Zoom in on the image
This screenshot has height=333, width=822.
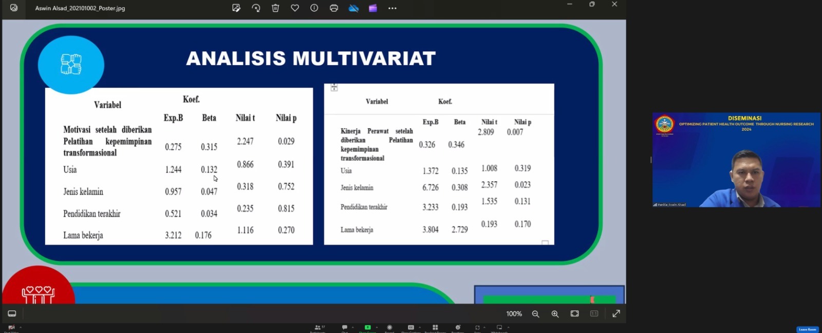(x=555, y=314)
